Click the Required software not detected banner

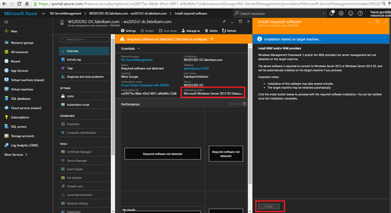tap(183, 39)
